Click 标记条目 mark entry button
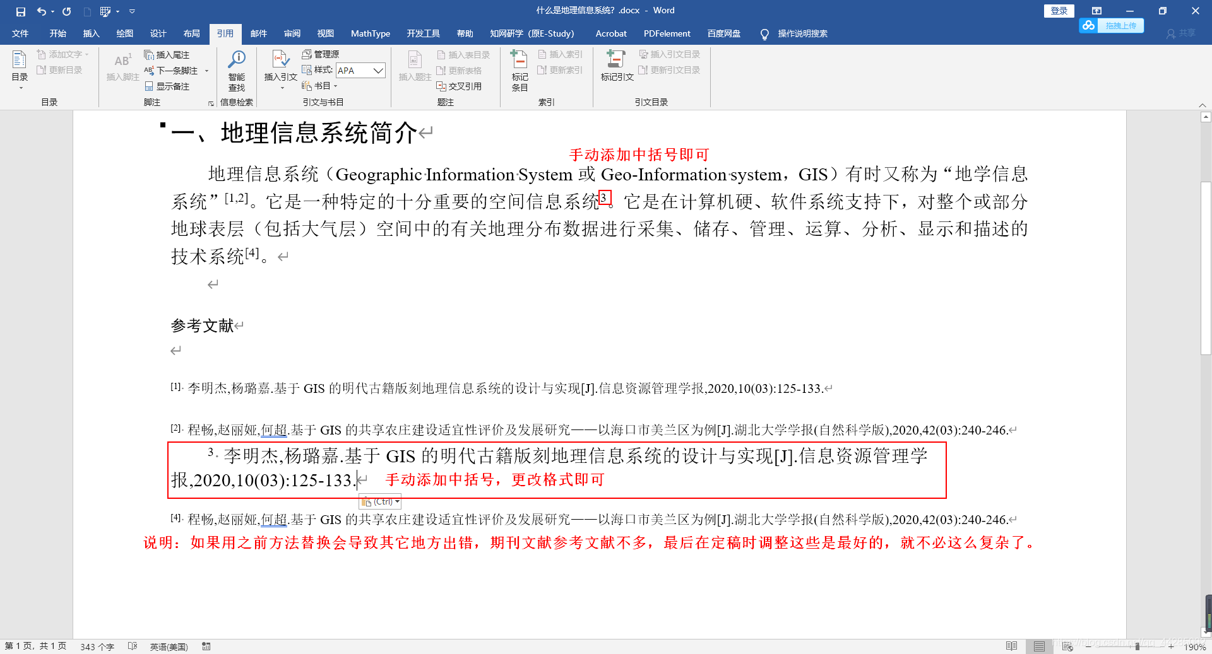 pos(520,71)
